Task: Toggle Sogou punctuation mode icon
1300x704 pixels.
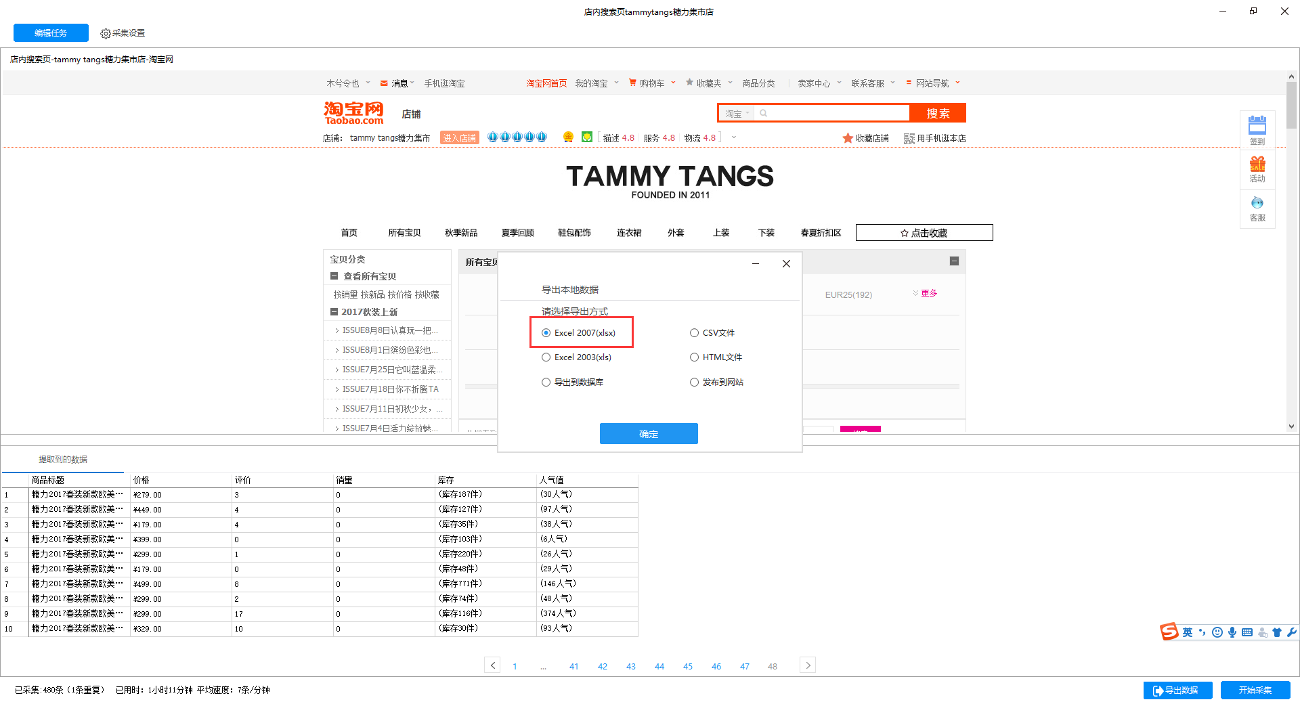Action: [x=1202, y=632]
